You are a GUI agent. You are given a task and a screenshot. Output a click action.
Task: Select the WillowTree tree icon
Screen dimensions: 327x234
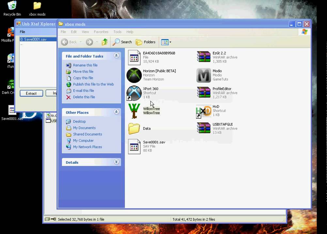click(134, 111)
